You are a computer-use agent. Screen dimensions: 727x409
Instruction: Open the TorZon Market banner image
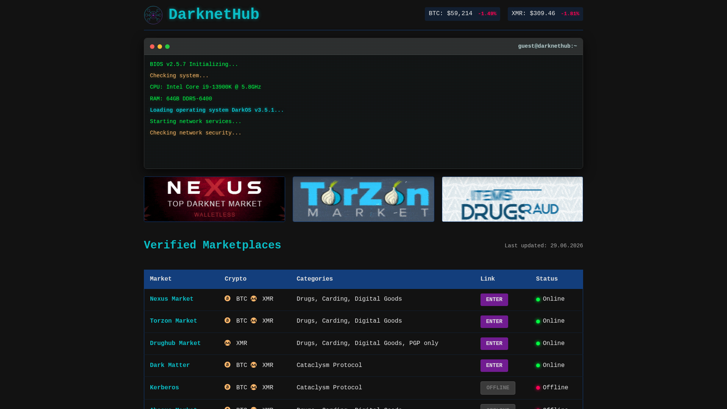tap(363, 199)
